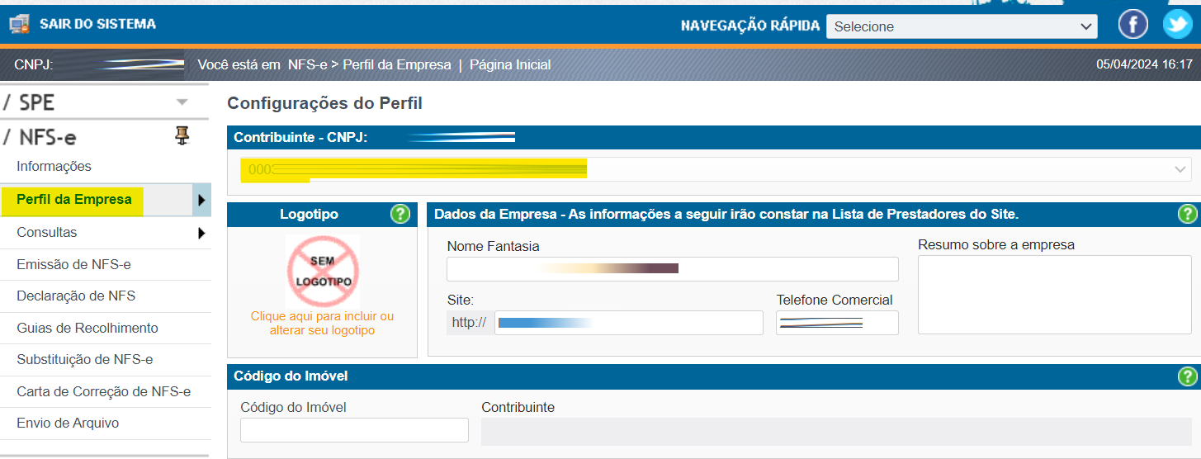Open the Facebook page icon
This screenshot has height=459, width=1201.
pos(1133,25)
